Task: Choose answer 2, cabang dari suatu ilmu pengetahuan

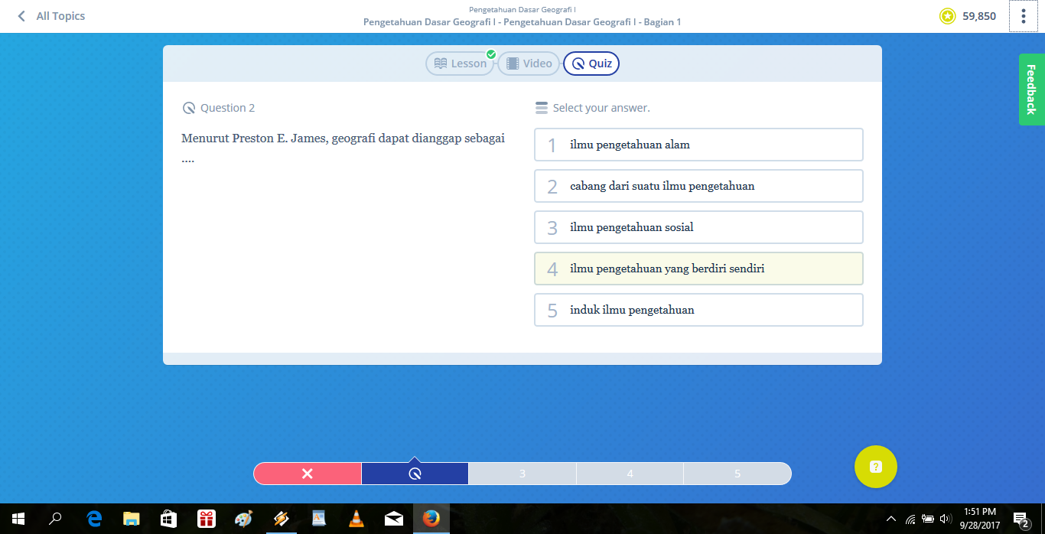Action: tap(698, 185)
